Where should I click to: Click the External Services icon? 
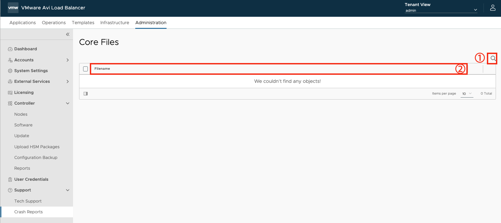pyautogui.click(x=10, y=81)
